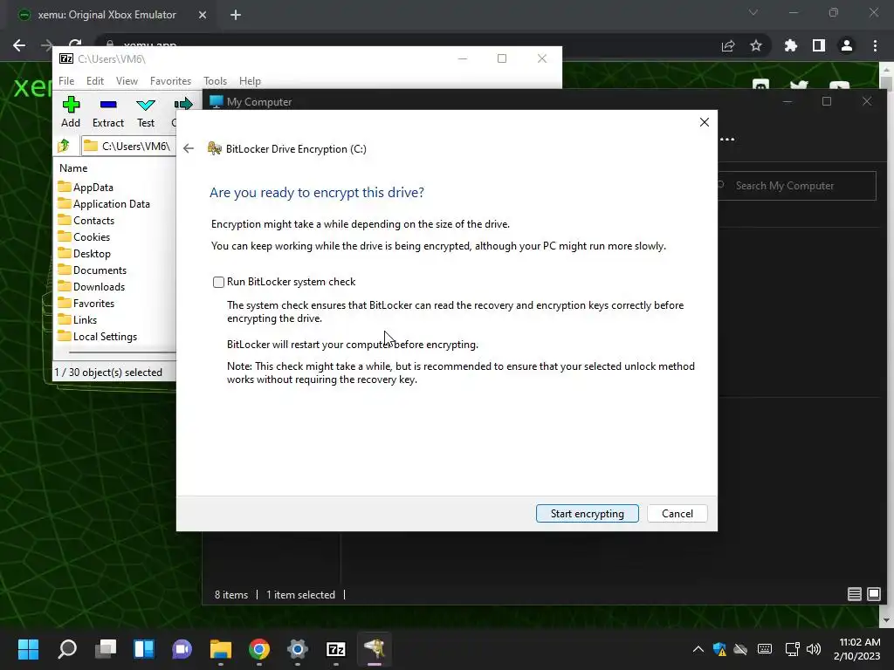Viewport: 894px width, 670px height.
Task: Click 7-Zip up-folder icon
Action: pyautogui.click(x=64, y=146)
